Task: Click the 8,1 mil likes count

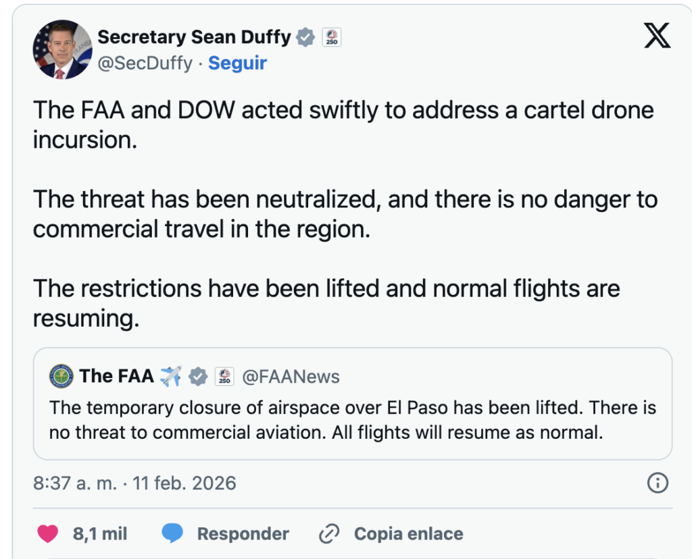Action: coord(100,534)
